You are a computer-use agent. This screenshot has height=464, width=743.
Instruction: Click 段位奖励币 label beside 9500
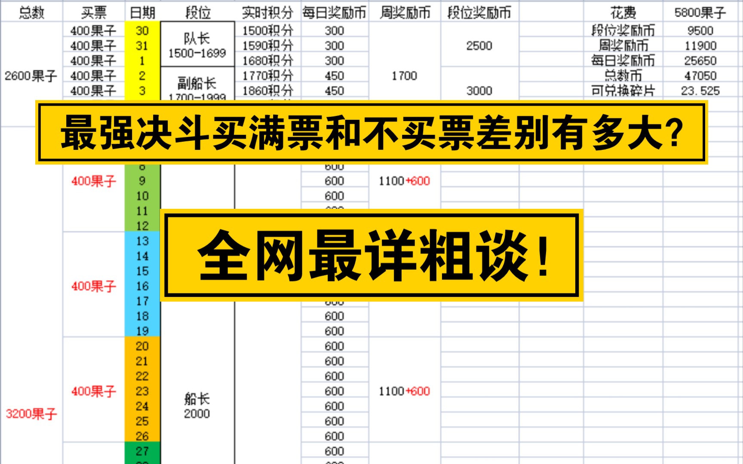(x=623, y=31)
